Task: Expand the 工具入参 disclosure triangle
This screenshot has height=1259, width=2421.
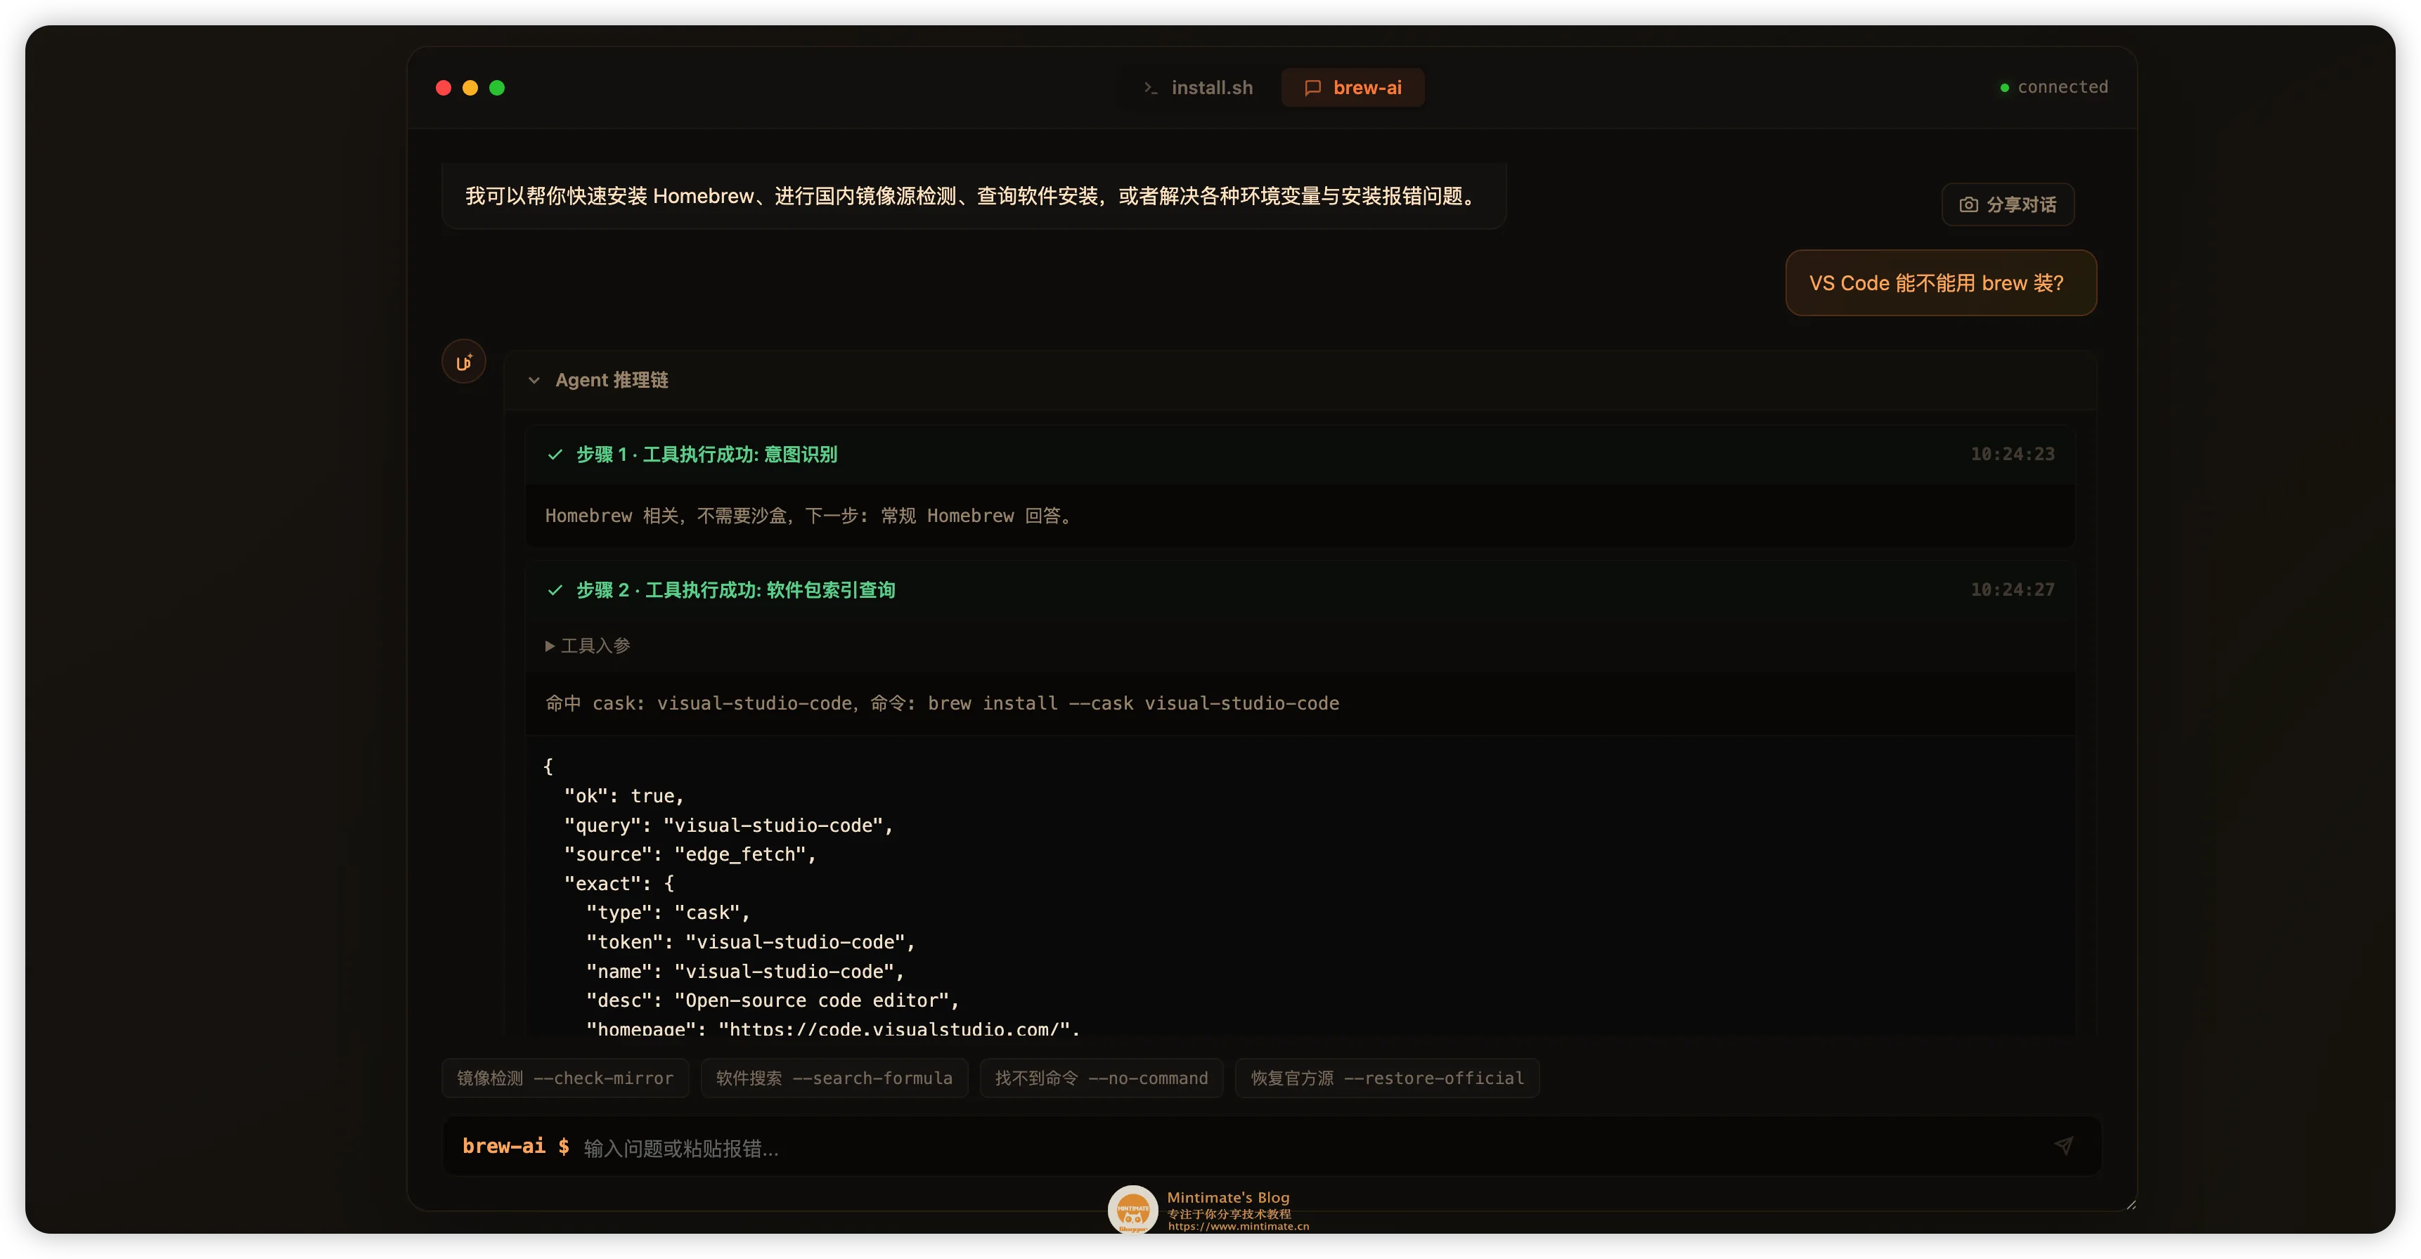Action: point(550,646)
